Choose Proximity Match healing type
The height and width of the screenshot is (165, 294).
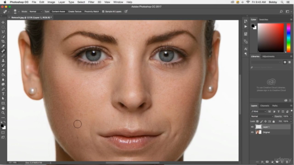coord(91,11)
